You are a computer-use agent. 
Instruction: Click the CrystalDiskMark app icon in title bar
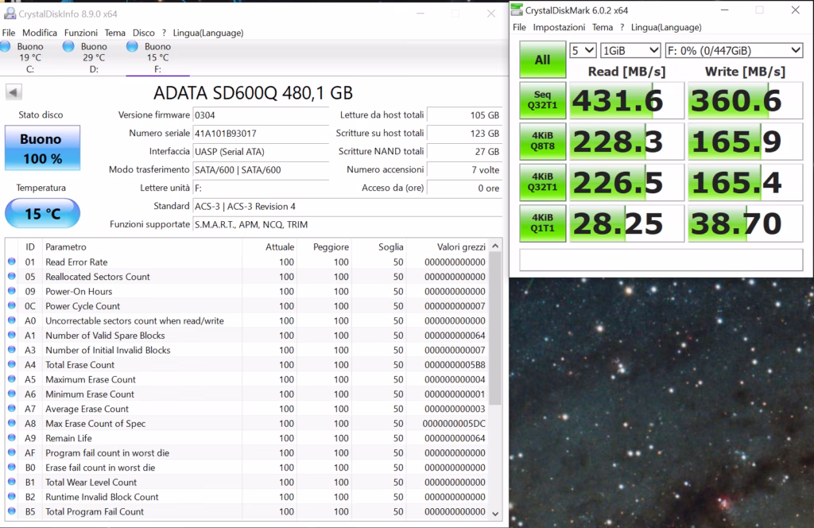click(517, 10)
